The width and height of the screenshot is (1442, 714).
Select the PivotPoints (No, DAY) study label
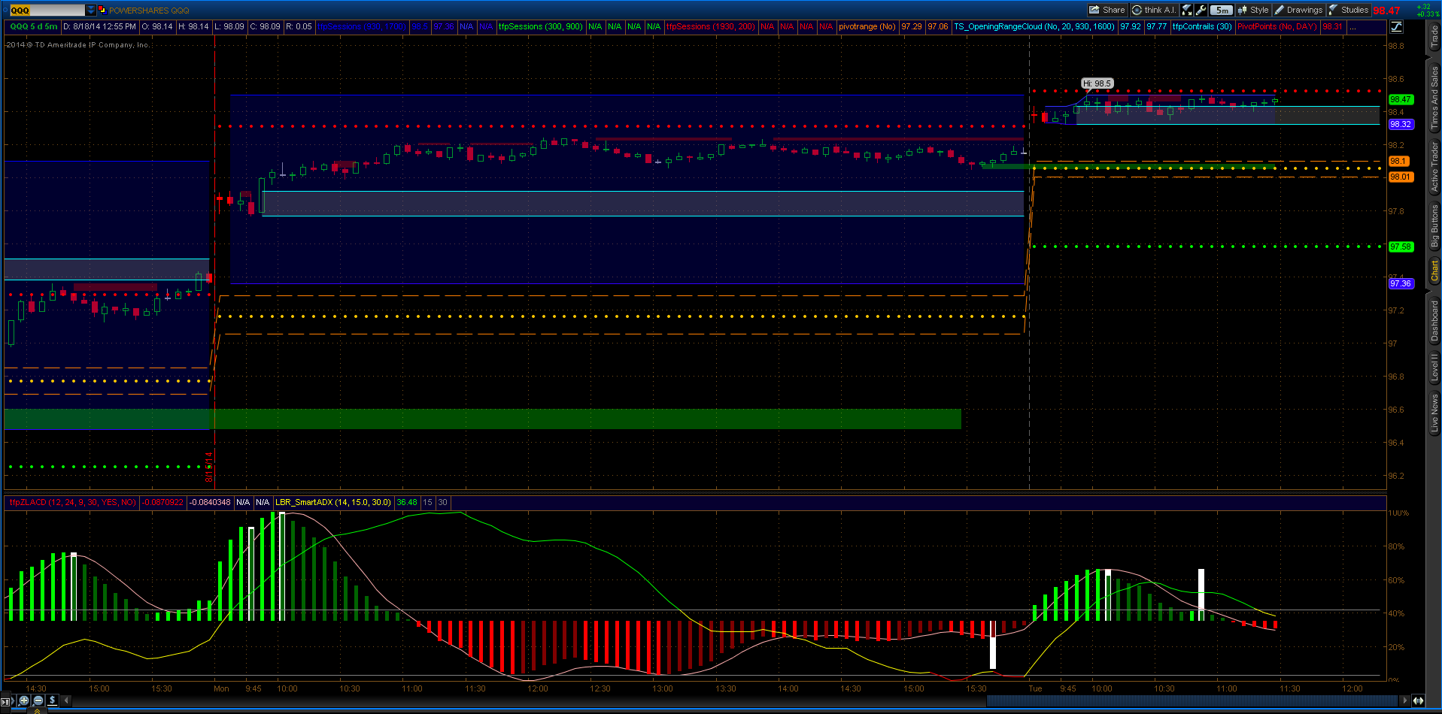[x=1277, y=26]
